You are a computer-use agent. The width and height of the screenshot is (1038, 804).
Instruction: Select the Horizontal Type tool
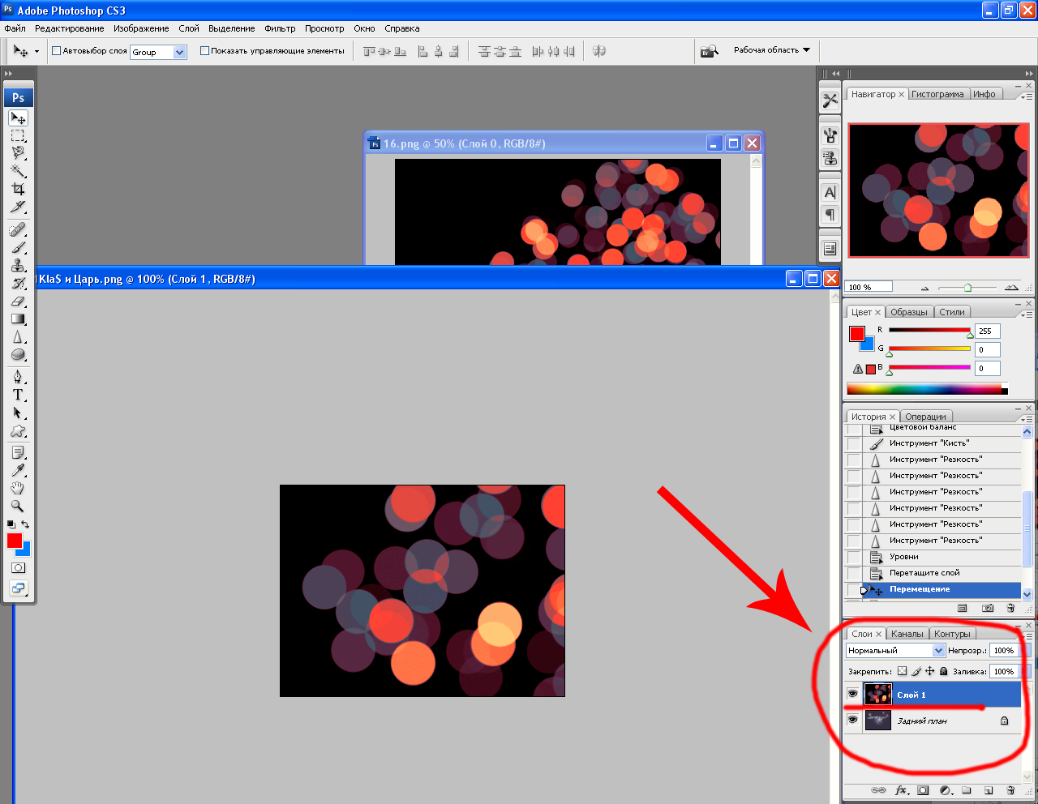coord(18,395)
